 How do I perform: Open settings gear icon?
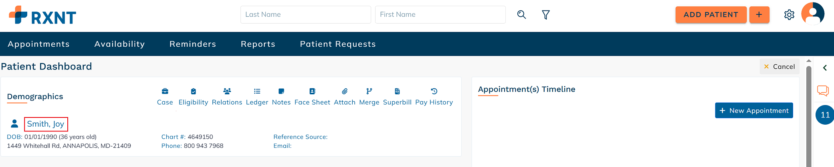[x=789, y=15]
